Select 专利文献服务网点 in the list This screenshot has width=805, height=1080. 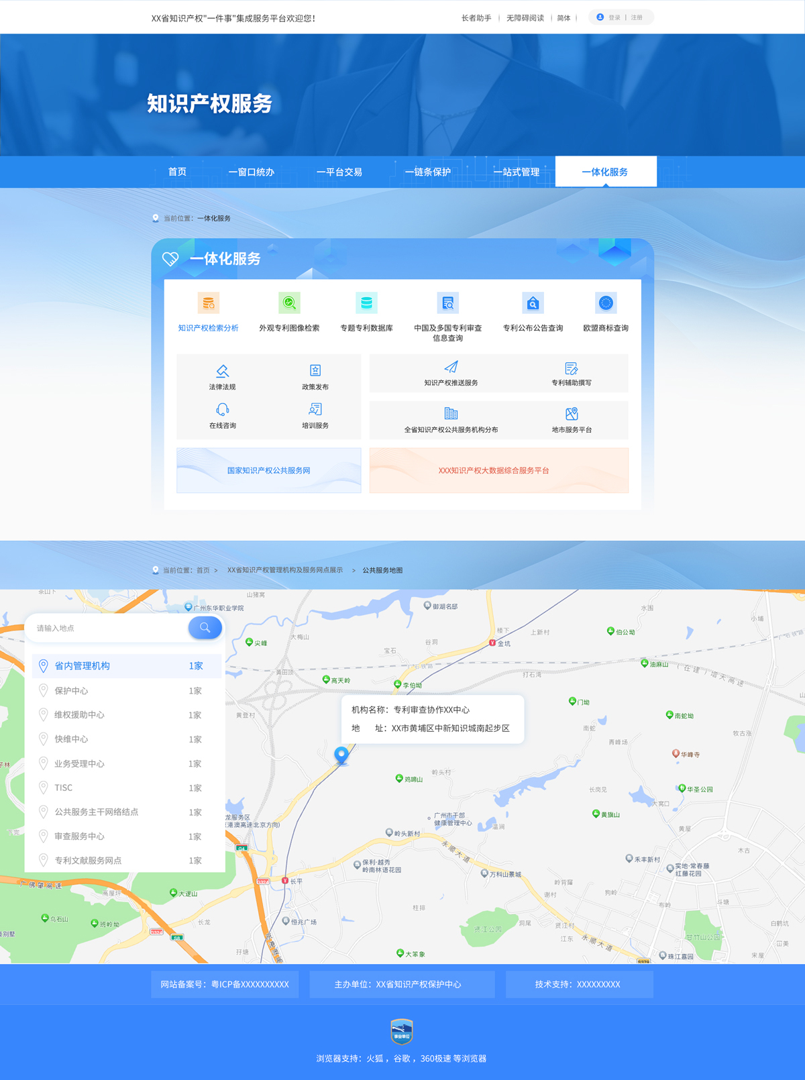(x=127, y=861)
